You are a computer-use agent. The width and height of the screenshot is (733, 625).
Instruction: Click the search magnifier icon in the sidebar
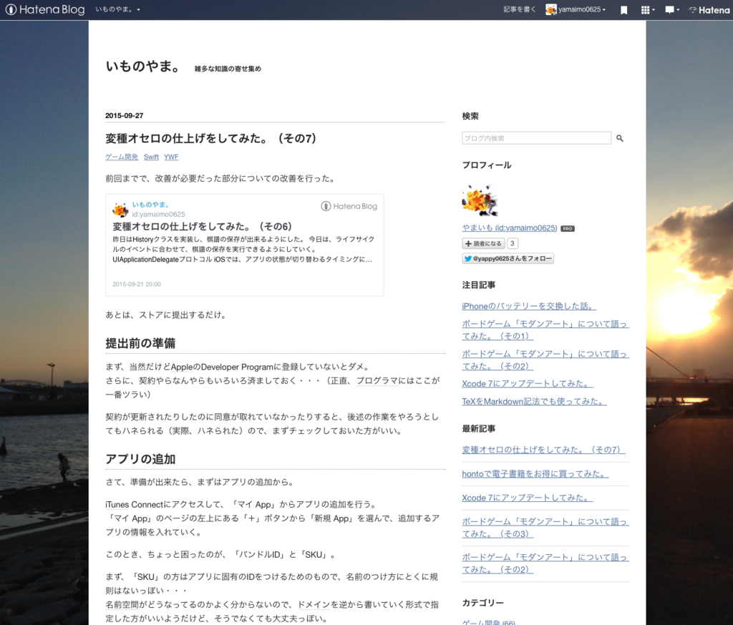620,138
